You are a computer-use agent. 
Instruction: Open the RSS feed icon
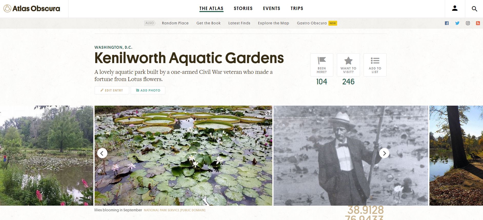click(478, 23)
